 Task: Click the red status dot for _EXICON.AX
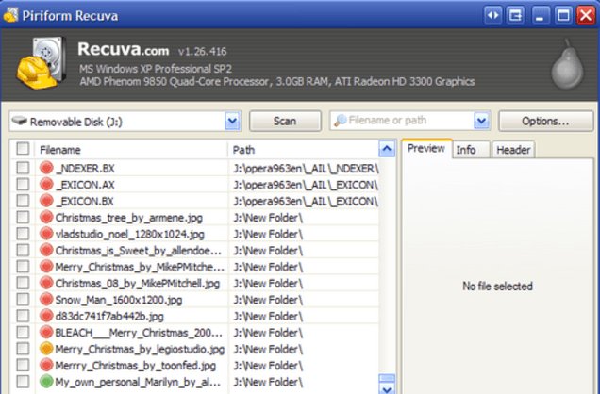pyautogui.click(x=46, y=184)
